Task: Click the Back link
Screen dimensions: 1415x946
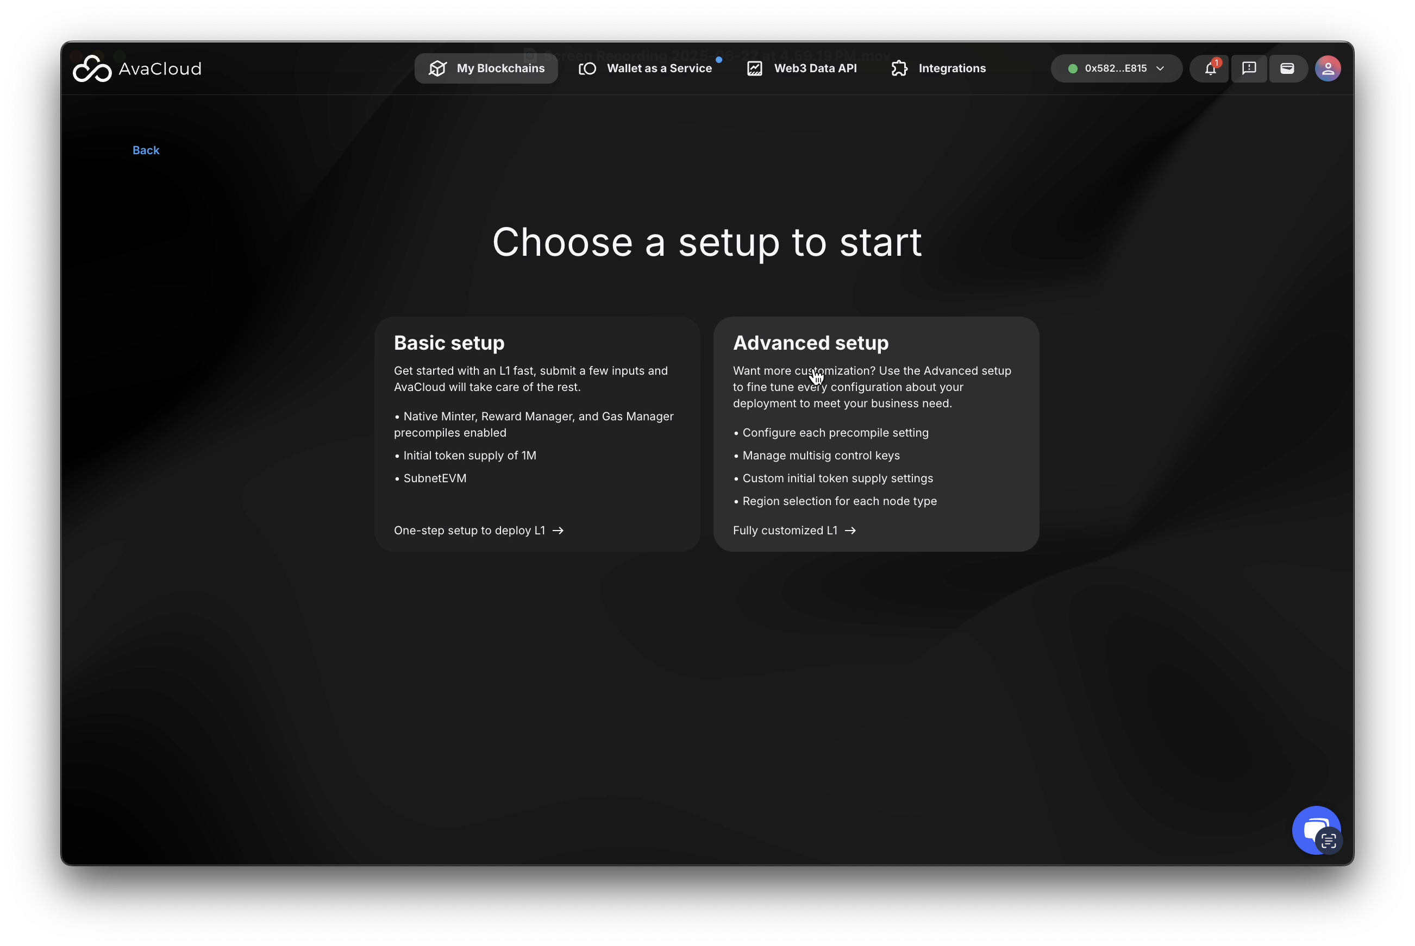Action: pyautogui.click(x=146, y=150)
